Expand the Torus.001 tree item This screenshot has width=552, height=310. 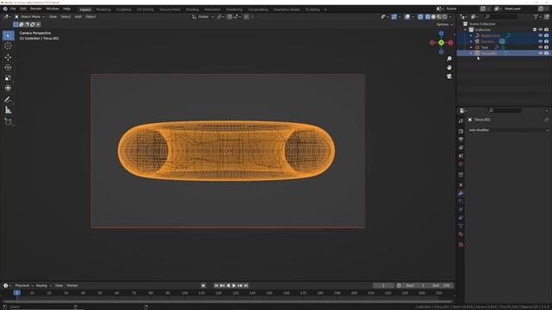(x=471, y=53)
